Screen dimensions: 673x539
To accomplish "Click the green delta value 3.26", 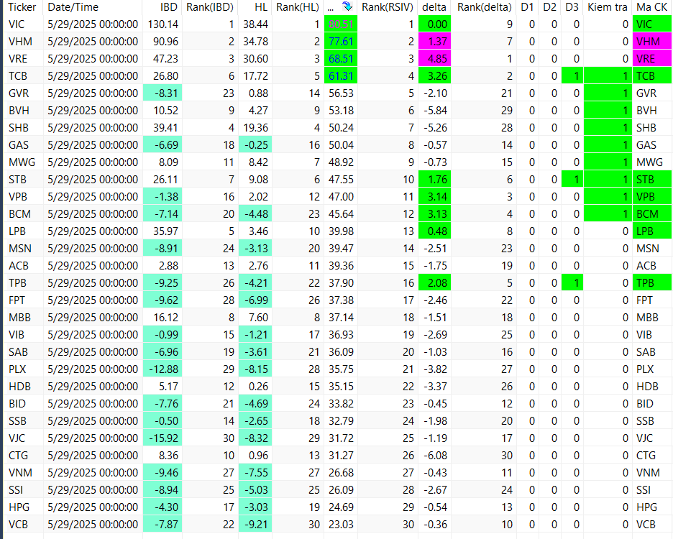I will 434,76.
